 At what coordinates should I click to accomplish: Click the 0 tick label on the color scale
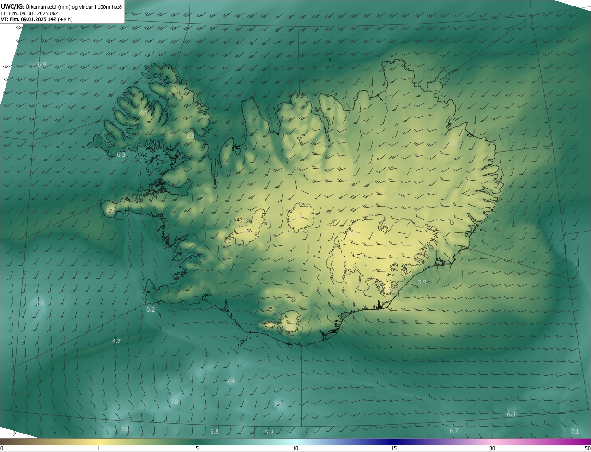click(2, 448)
